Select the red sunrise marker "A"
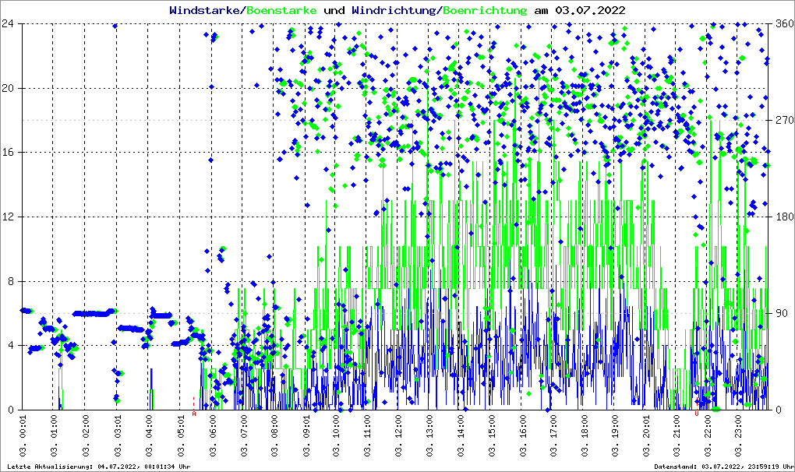Image resolution: width=795 pixels, height=472 pixels. pos(194,414)
